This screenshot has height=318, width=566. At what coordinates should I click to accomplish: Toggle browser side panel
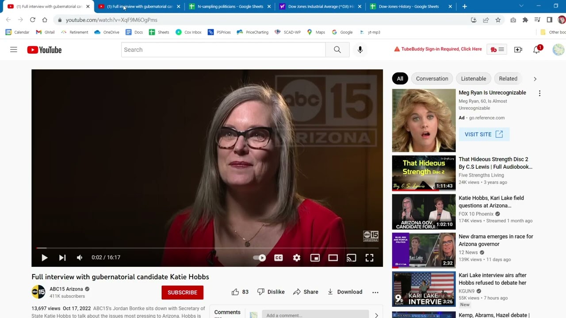pyautogui.click(x=550, y=20)
